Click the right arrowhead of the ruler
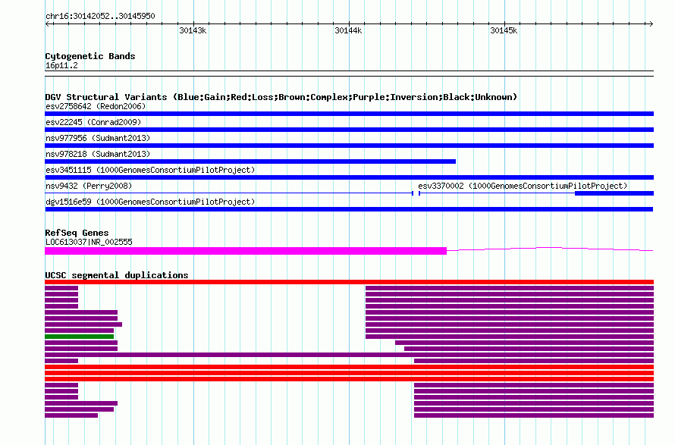 coord(651,24)
